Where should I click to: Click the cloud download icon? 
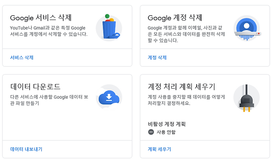click(x=109, y=97)
